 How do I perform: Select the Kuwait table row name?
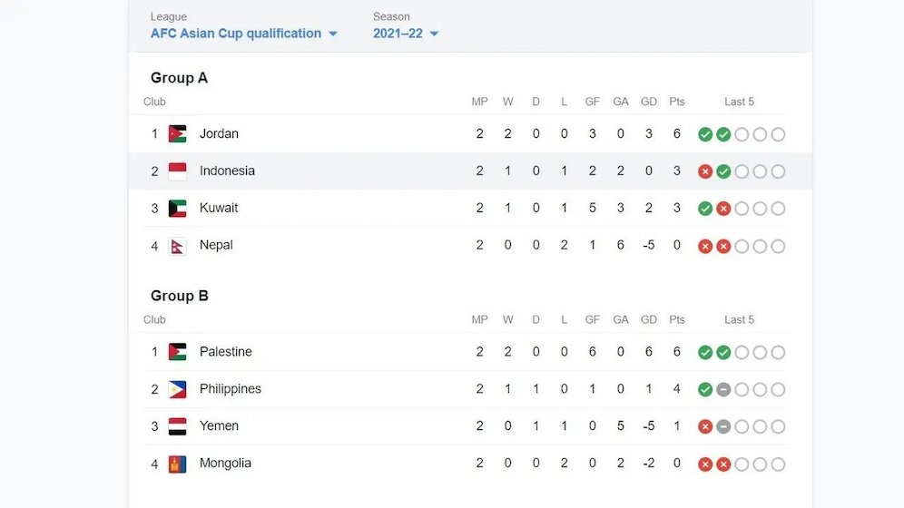pyautogui.click(x=219, y=208)
